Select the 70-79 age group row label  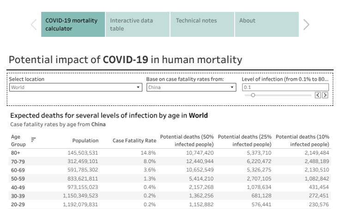pos(18,161)
